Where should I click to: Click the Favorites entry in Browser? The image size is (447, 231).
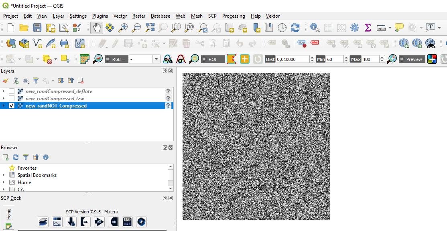(27, 168)
